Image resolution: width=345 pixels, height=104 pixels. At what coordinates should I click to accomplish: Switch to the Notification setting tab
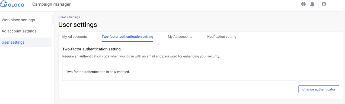click(x=222, y=37)
